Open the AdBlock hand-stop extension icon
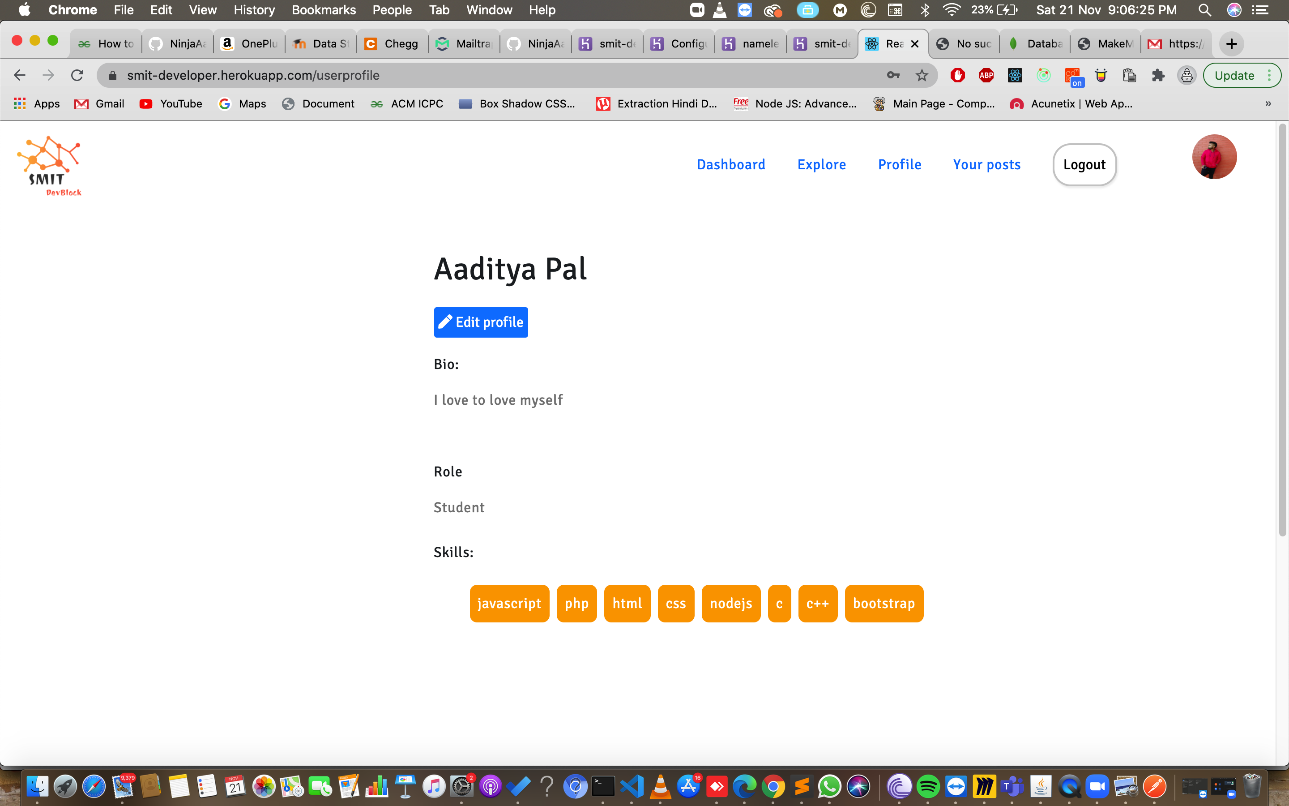Screen dimensions: 1289x806 pyautogui.click(x=958, y=75)
